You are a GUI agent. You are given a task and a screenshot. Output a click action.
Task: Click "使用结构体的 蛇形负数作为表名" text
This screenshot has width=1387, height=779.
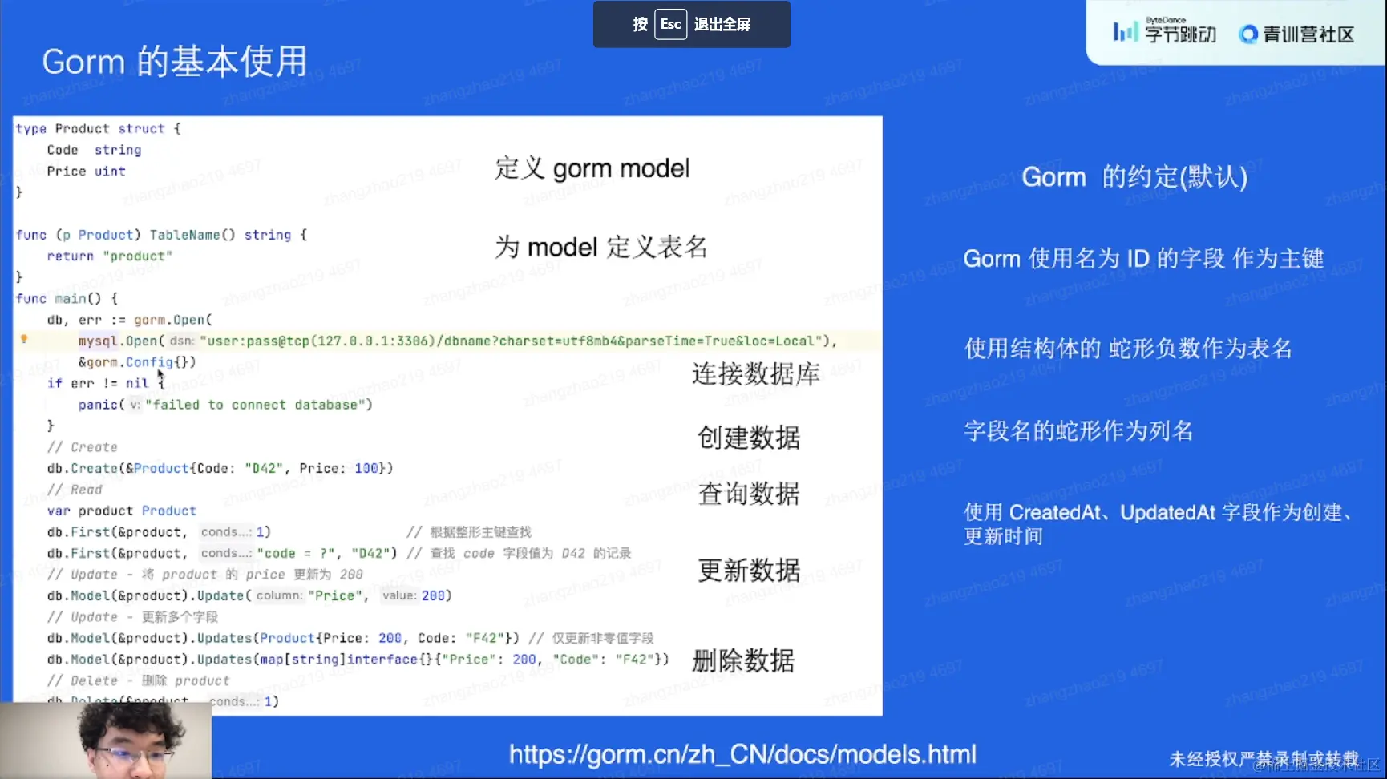1128,349
